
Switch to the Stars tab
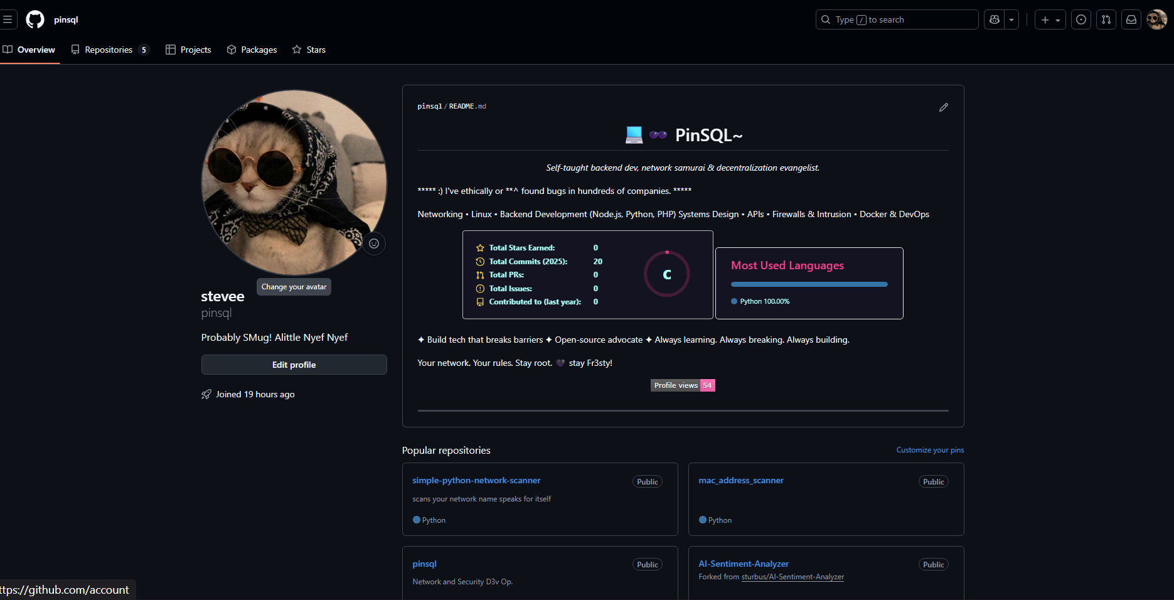309,50
